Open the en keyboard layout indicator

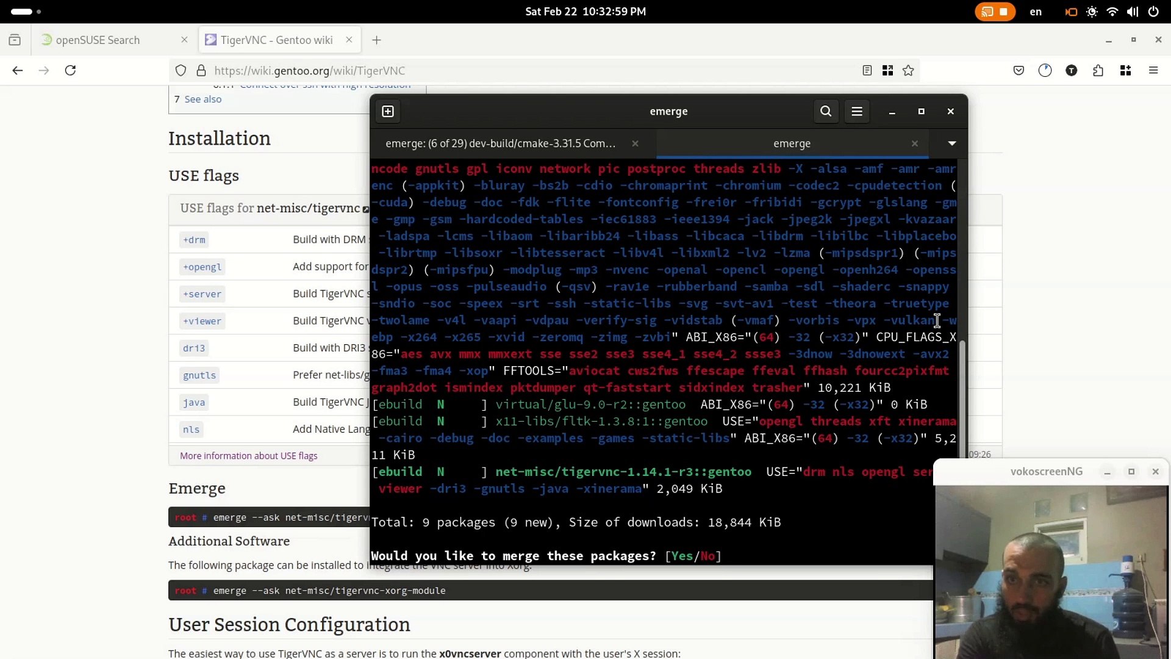click(x=1037, y=12)
